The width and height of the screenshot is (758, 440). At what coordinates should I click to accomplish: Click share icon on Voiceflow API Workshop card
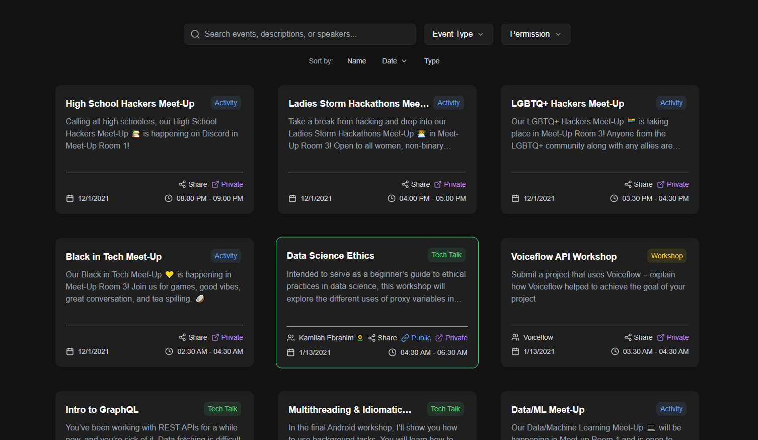[628, 337]
